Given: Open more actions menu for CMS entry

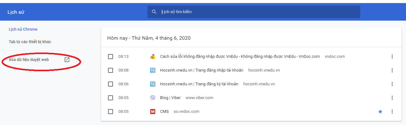Looking at the screenshot, I should click(x=392, y=112).
